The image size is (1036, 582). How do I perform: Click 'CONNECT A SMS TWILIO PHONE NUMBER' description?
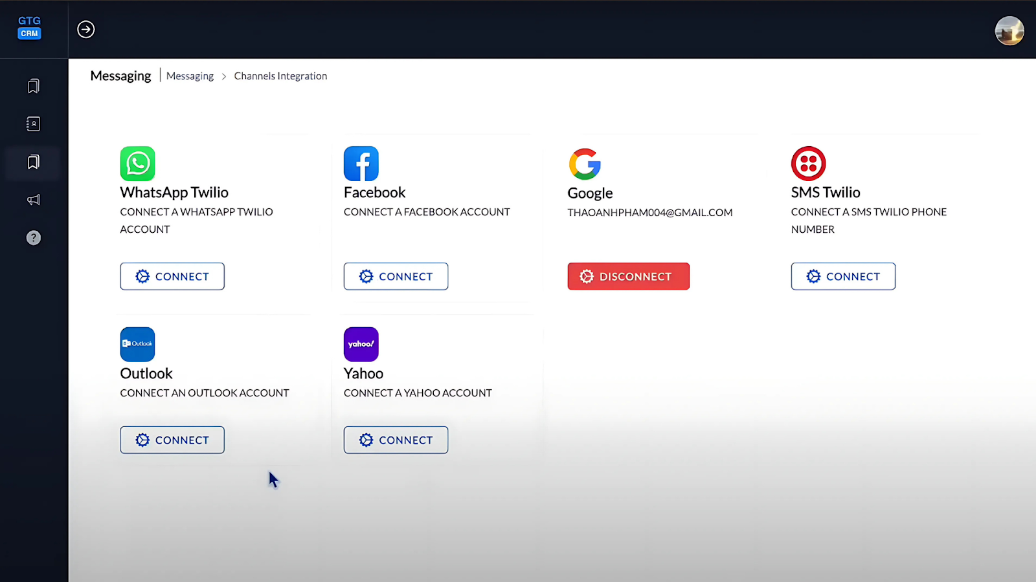pos(869,221)
